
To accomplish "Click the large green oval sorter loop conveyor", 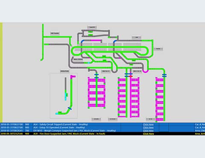I will point(110,50).
